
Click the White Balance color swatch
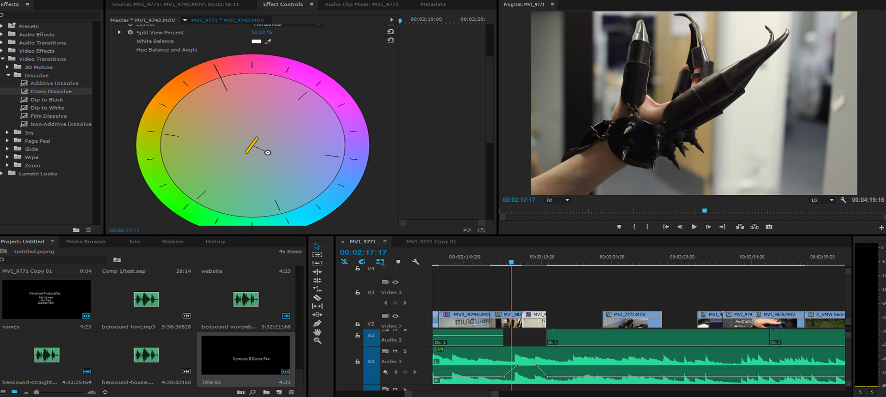[256, 42]
